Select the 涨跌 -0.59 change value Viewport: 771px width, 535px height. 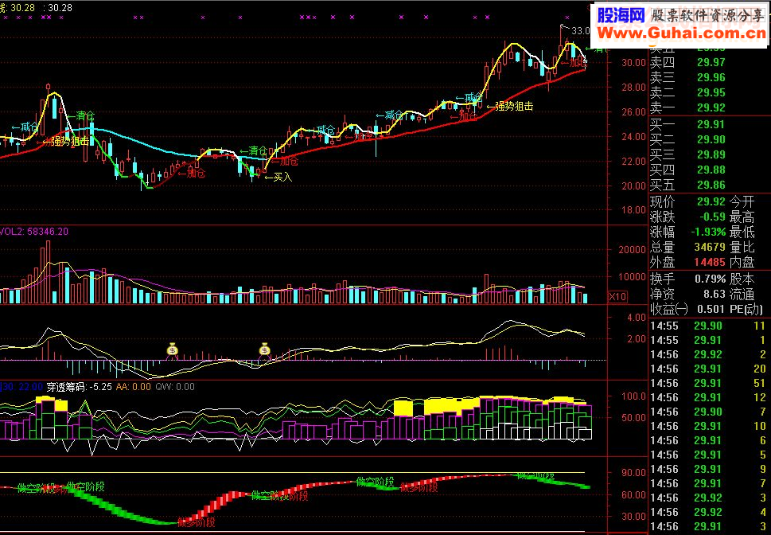click(712, 217)
